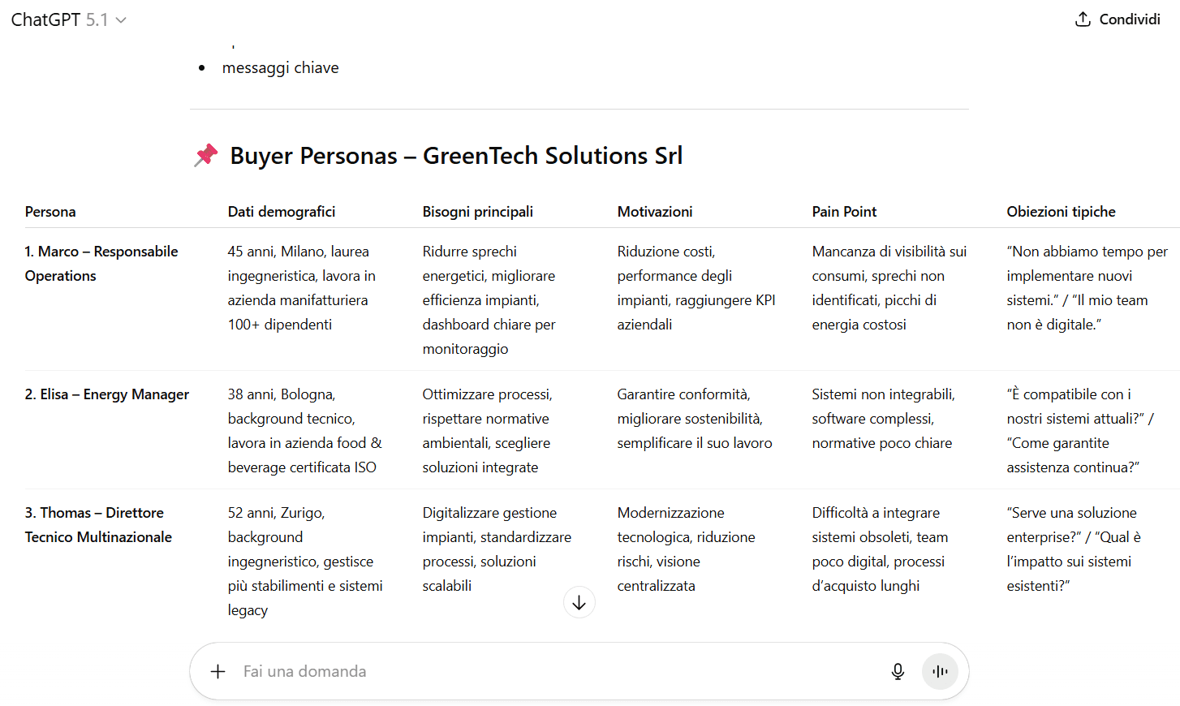
Task: Select the 'Elisa – Energy Manager' row label
Action: [x=107, y=394]
